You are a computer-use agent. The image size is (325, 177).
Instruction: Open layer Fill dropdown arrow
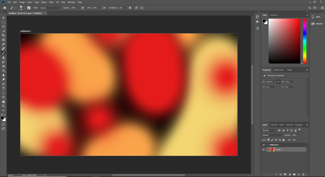[x=299, y=140]
